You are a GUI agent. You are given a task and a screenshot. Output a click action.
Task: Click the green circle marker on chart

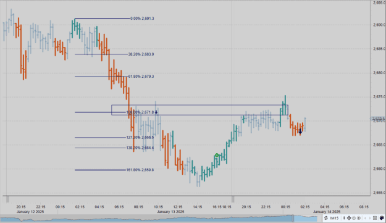[217, 155]
